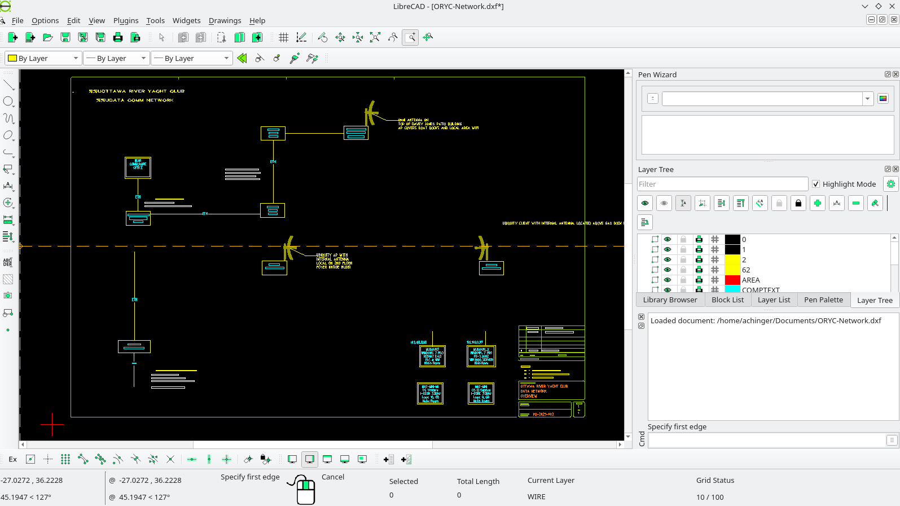Switch to the Block List tab
The height and width of the screenshot is (506, 900).
point(727,300)
